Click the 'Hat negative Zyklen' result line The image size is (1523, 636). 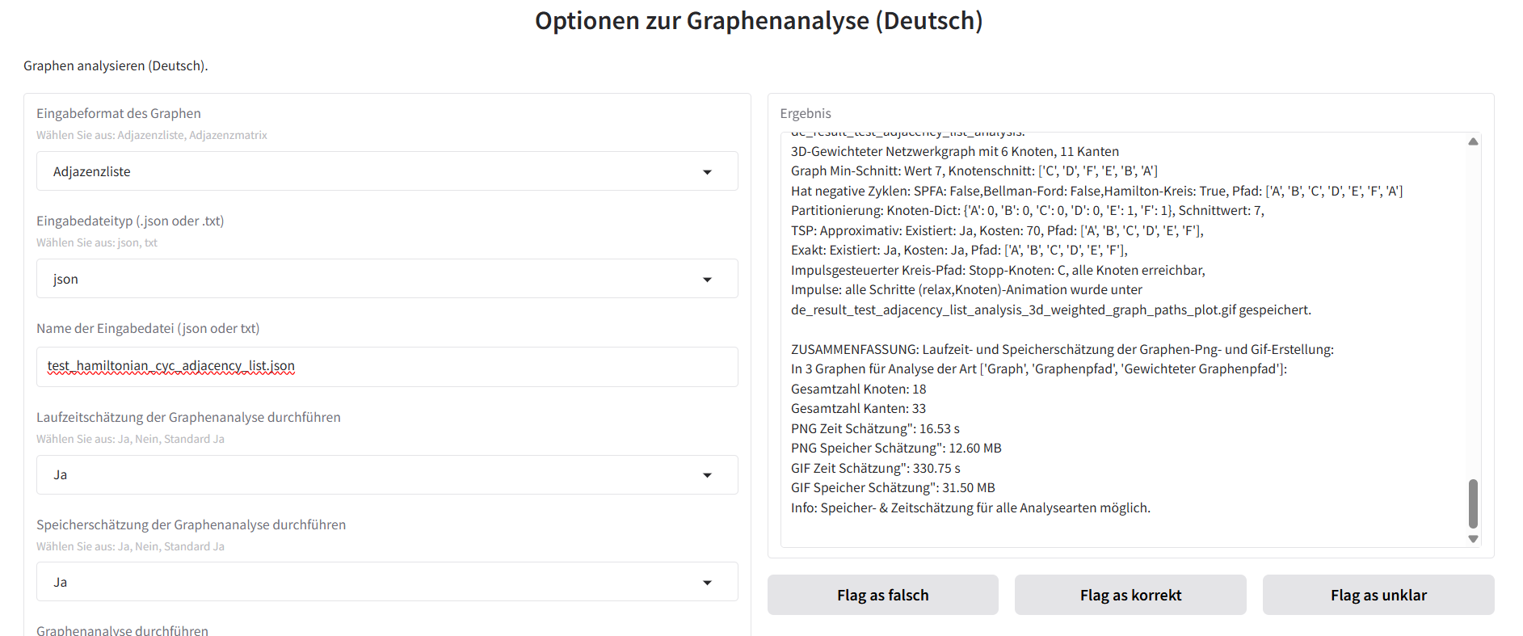pos(1097,191)
